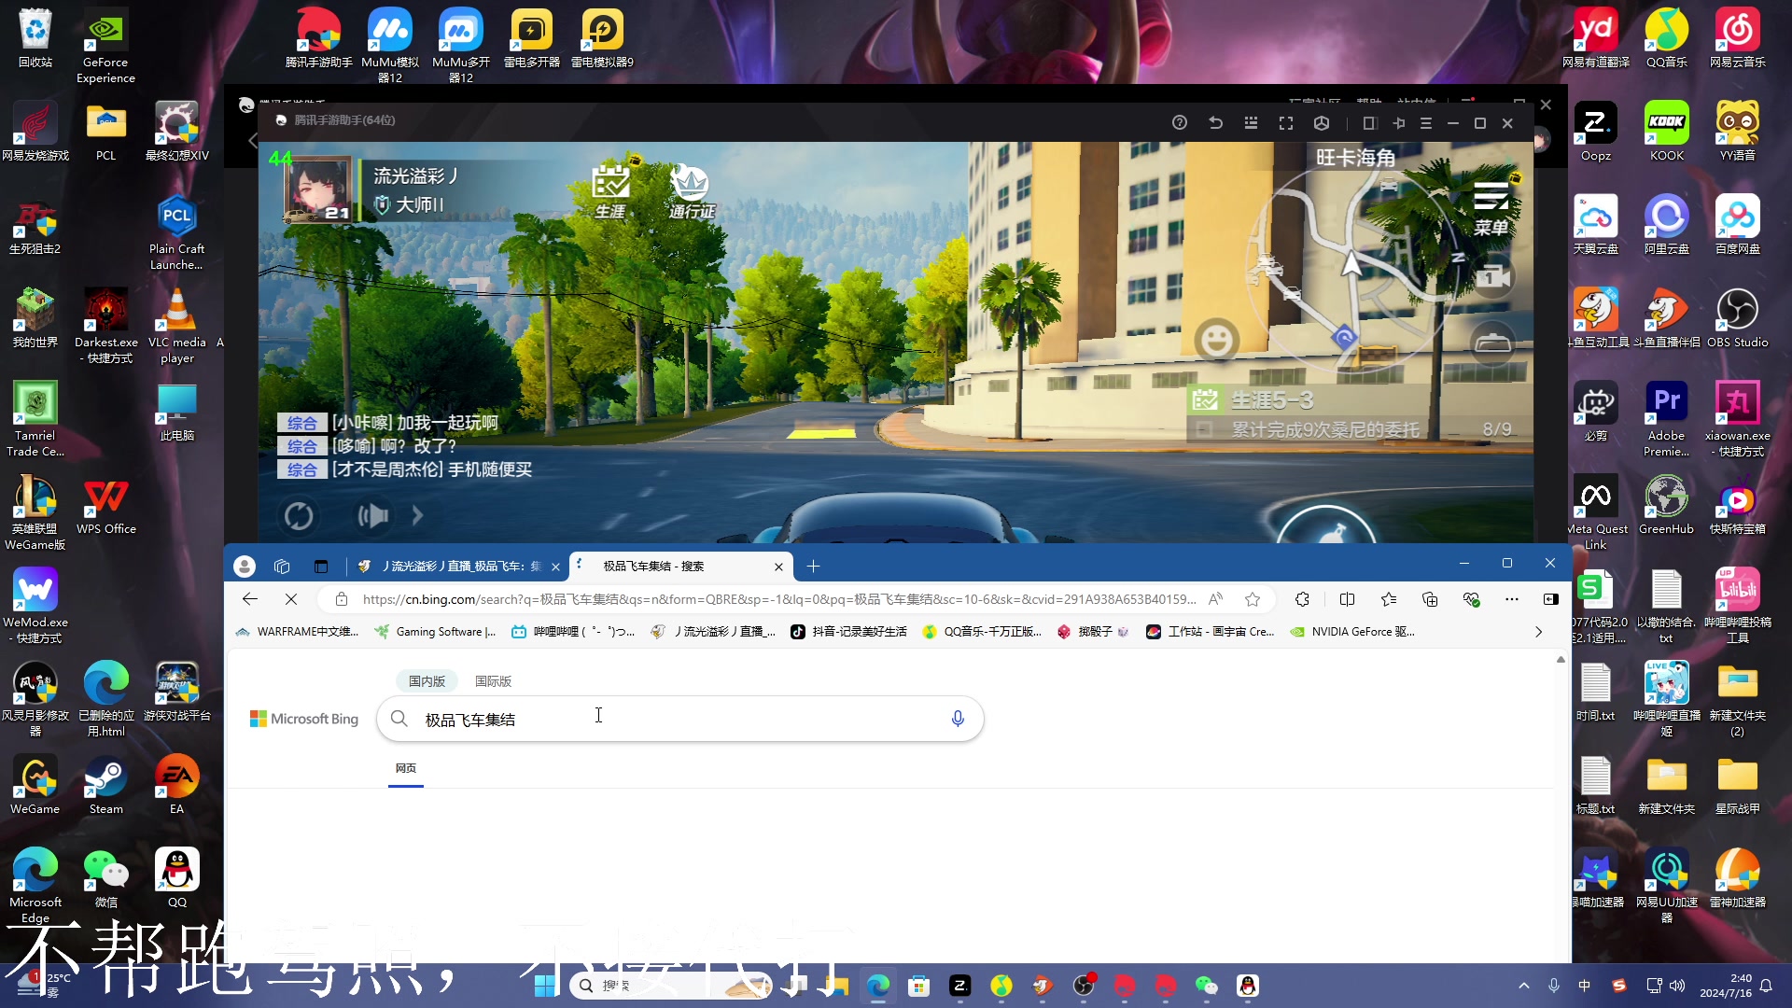This screenshot has width=1792, height=1008.
Task: Open Microsoft Store on taskbar
Action: tap(919, 986)
